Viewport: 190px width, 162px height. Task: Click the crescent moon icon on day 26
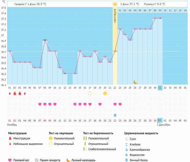pyautogui.click(x=135, y=82)
